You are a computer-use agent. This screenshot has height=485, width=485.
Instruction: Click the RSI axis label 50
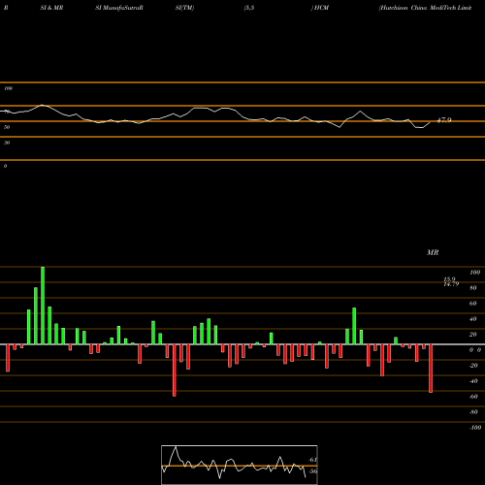click(x=7, y=127)
